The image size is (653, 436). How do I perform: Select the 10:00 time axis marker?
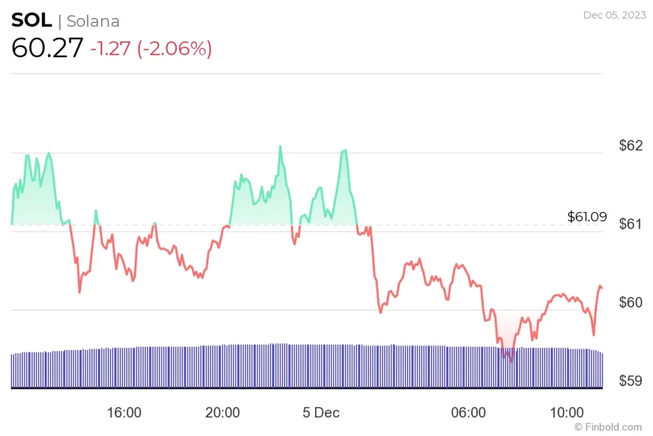567,412
